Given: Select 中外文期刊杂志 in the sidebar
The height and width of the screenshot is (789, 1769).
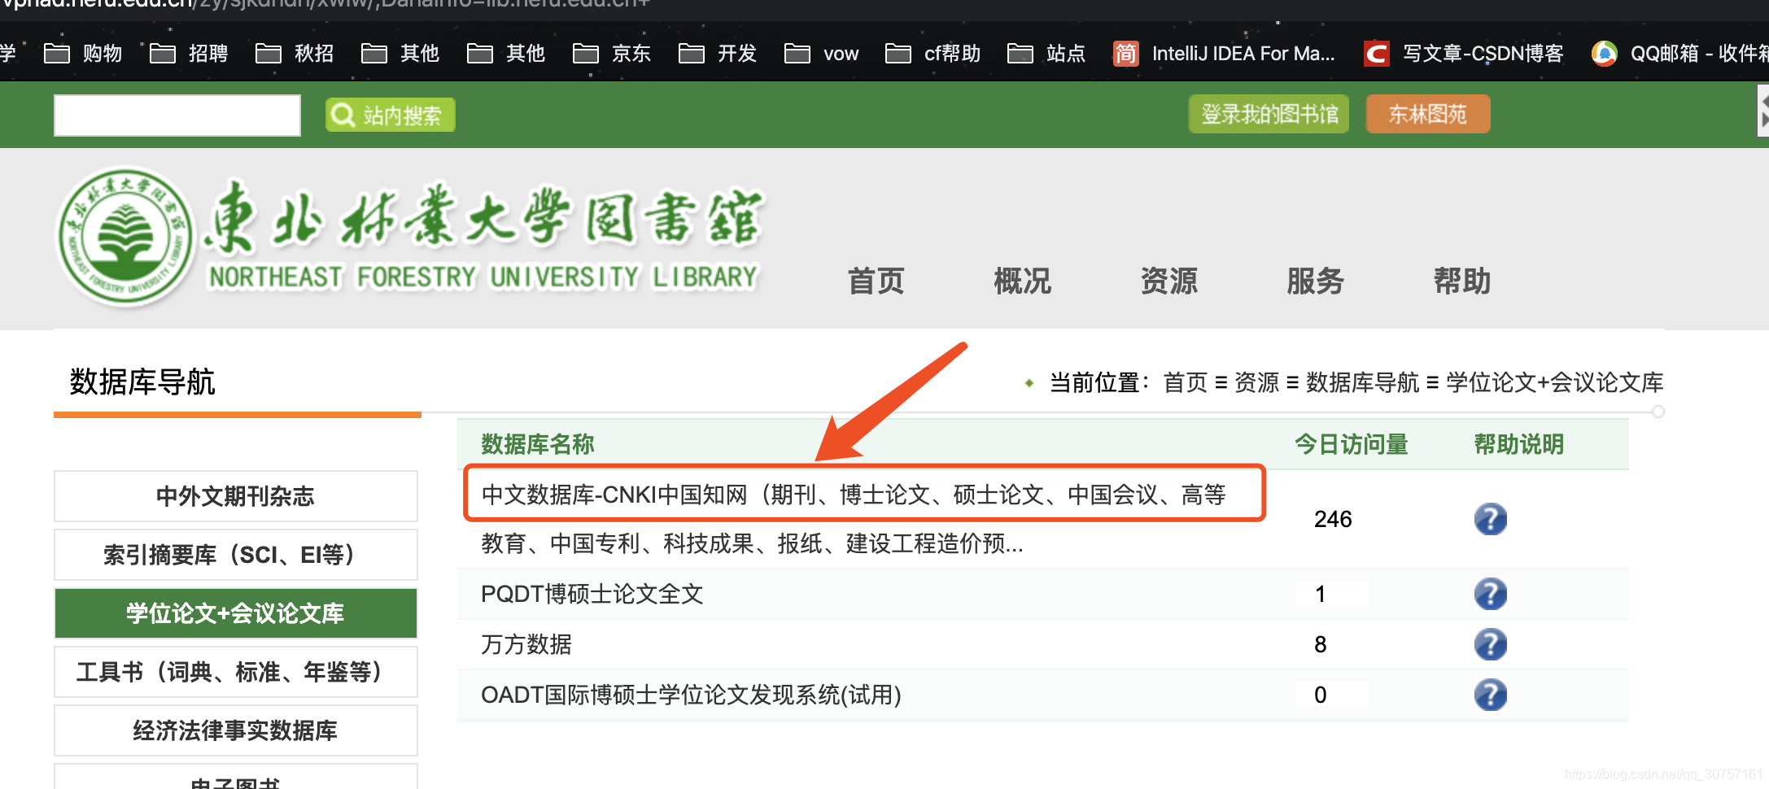Looking at the screenshot, I should (x=236, y=496).
